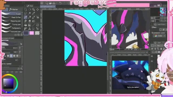The width and height of the screenshot is (173, 97).
Task: Choose the main dark drawing color swatch
Action: [x=26, y=33]
